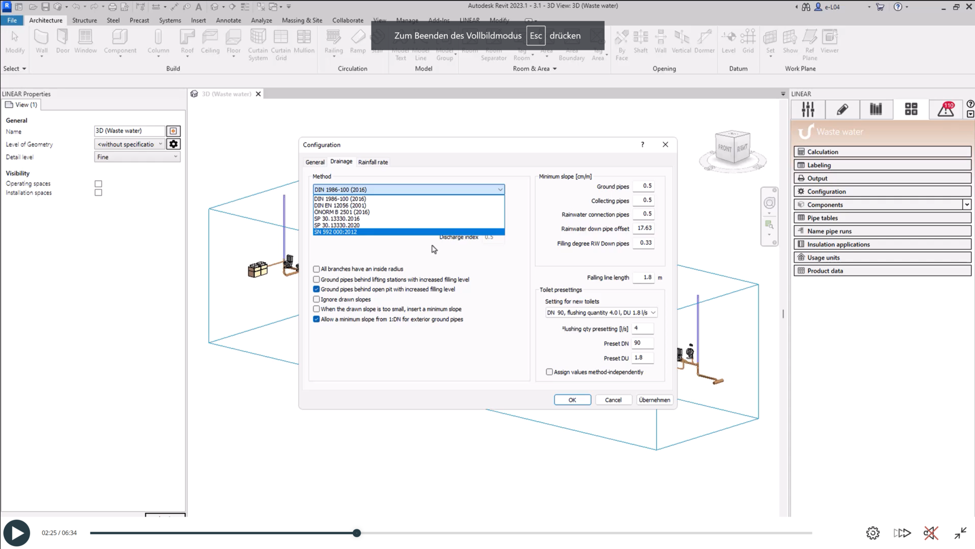Uncheck Ground pipes behind open pit option
The width and height of the screenshot is (975, 549).
(317, 289)
